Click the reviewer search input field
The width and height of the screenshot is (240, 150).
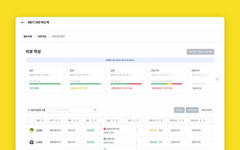point(73,110)
